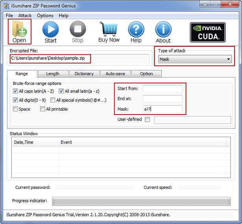Click the app icon in title bar
Image resolution: width=242 pixels, height=224 pixels.
(7, 6)
